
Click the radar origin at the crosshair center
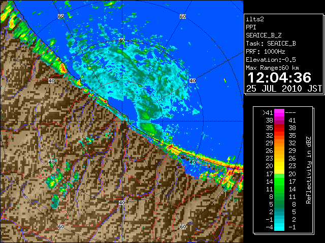tap(122, 121)
